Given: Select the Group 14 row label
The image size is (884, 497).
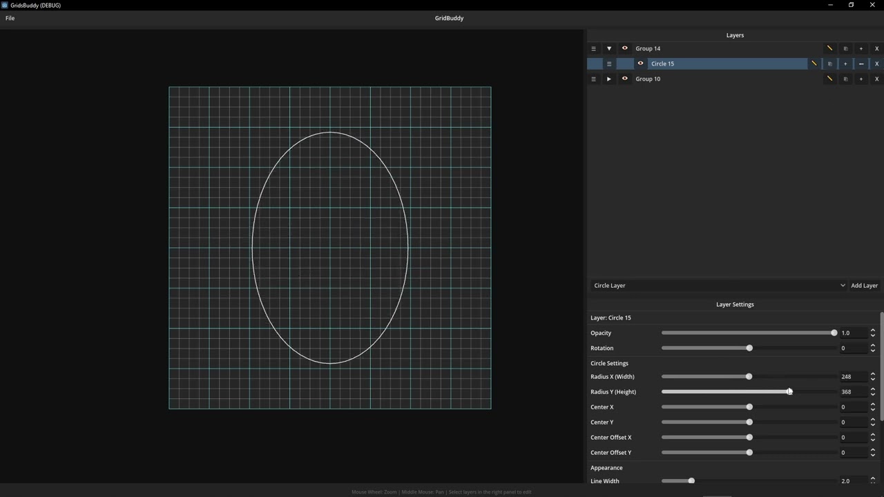Looking at the screenshot, I should (x=648, y=48).
